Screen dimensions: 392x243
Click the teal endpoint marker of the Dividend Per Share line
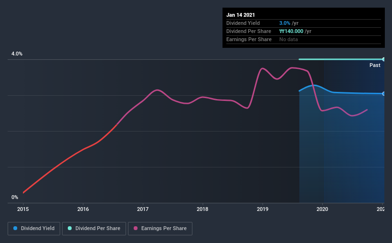pos(383,59)
